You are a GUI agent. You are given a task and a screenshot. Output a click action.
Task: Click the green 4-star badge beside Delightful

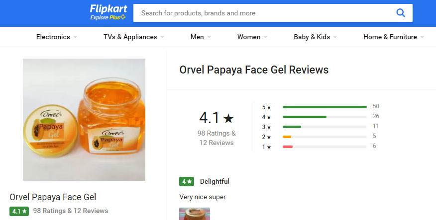click(x=187, y=181)
